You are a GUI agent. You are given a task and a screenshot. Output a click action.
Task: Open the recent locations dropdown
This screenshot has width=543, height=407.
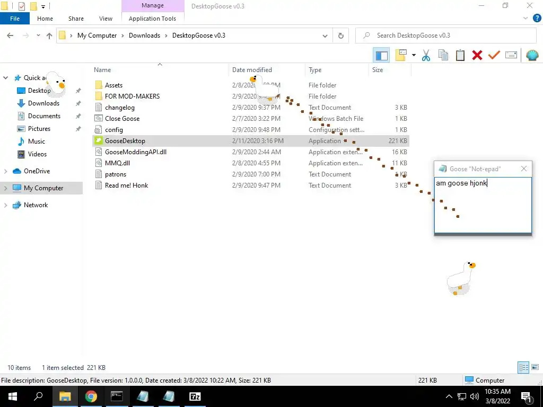pyautogui.click(x=38, y=36)
